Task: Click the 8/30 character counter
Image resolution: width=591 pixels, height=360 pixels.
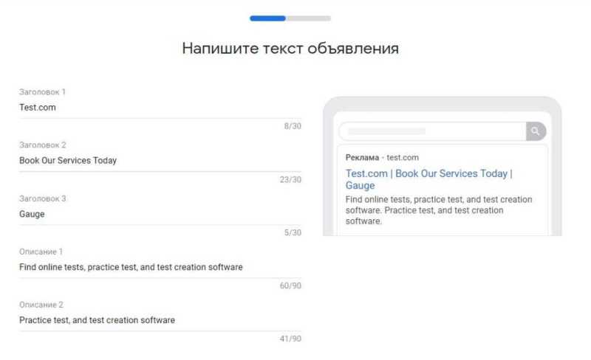Action: point(293,126)
